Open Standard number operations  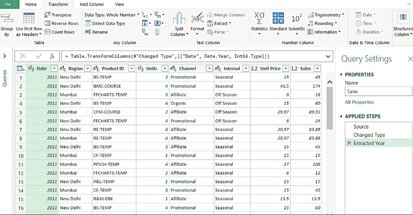coord(278,24)
